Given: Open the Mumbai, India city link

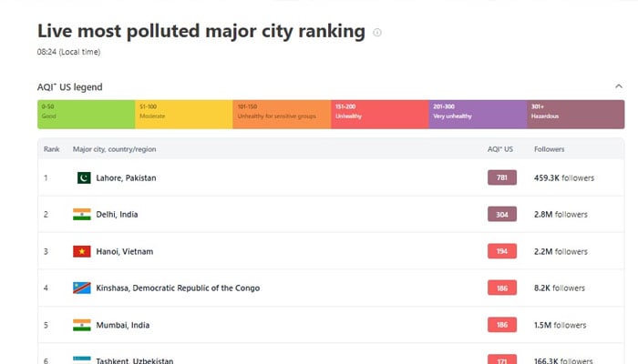Looking at the screenshot, I should tap(122, 325).
